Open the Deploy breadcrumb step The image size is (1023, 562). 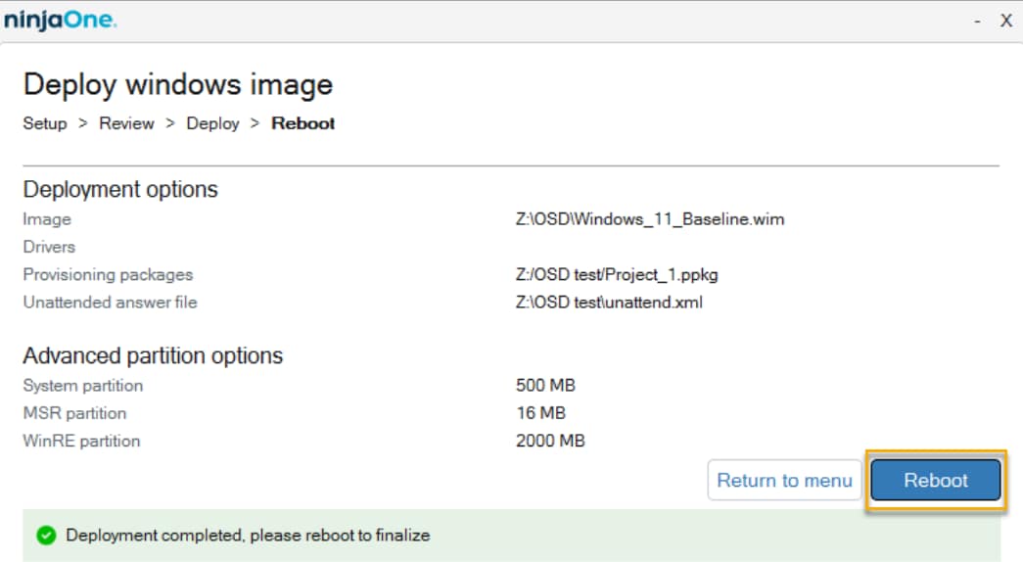(x=212, y=123)
